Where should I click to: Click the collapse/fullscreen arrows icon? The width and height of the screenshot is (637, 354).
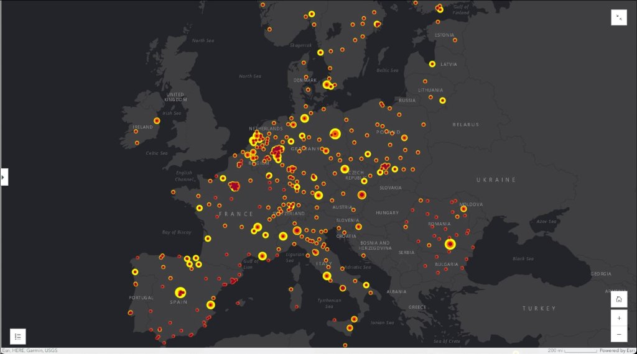click(x=619, y=17)
